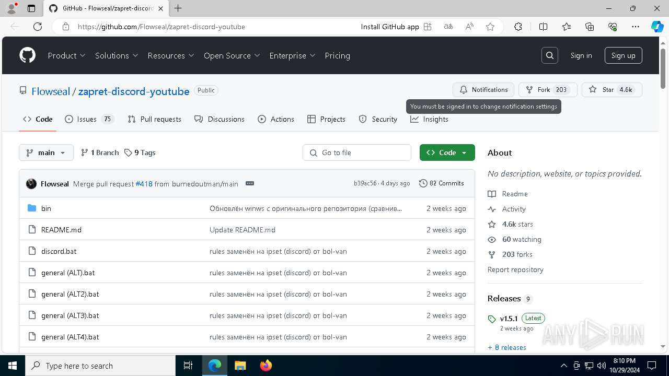The image size is (669, 376).
Task: Click the Report repository link
Action: click(x=515, y=269)
